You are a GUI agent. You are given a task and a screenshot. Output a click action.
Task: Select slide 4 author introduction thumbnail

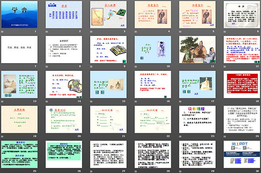coord(153,15)
